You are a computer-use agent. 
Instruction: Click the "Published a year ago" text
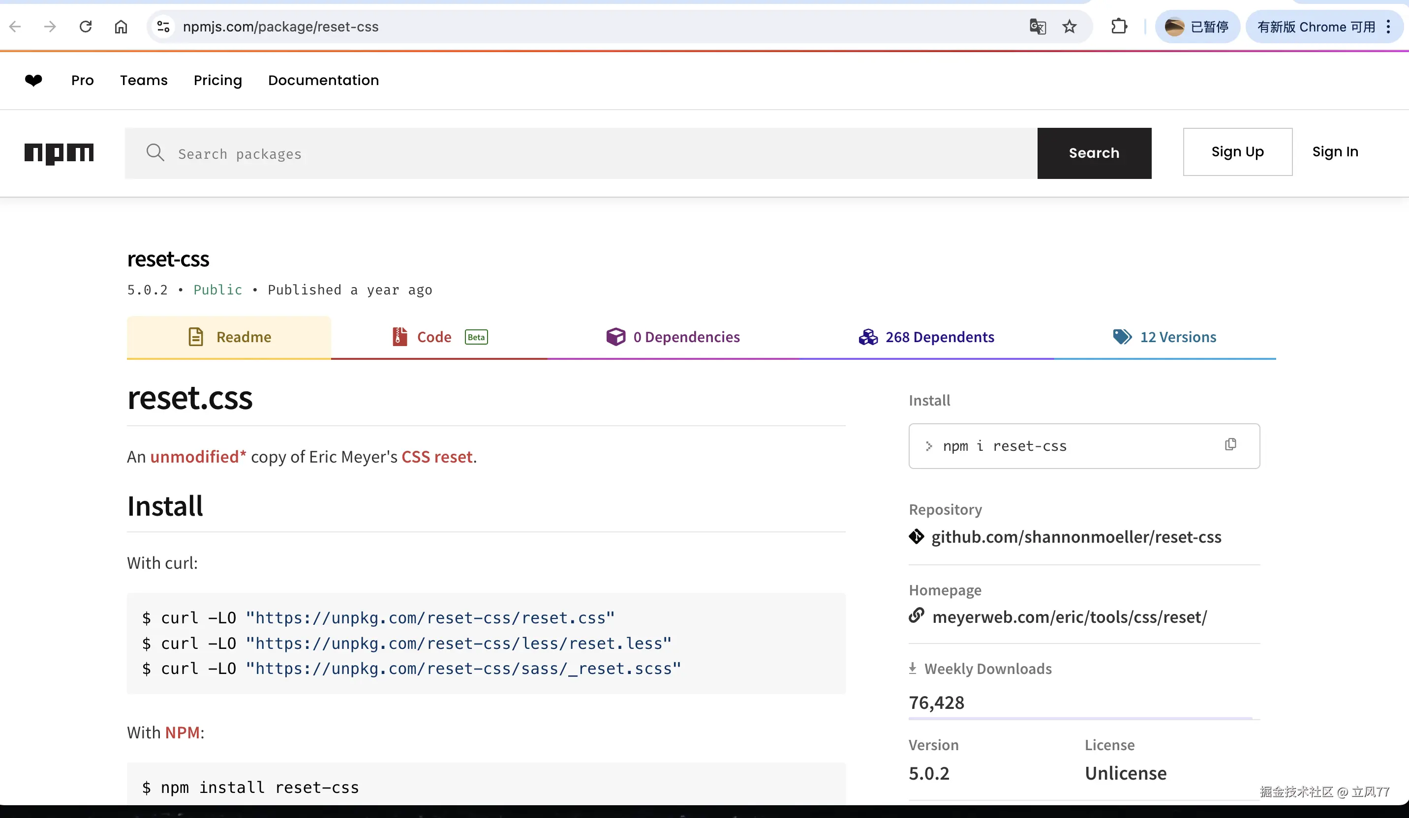(x=350, y=290)
